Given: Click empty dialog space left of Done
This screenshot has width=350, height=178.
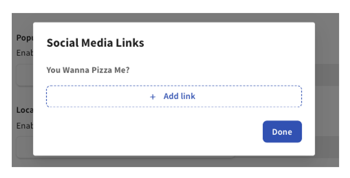Looking at the screenshot, I should [168, 132].
